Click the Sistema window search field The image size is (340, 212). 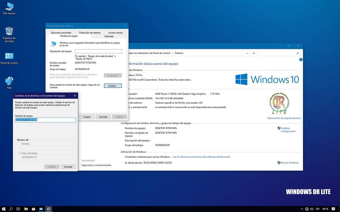[x=280, y=53]
